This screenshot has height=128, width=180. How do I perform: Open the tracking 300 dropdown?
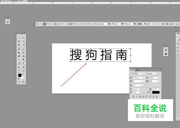pyautogui.click(x=158, y=81)
